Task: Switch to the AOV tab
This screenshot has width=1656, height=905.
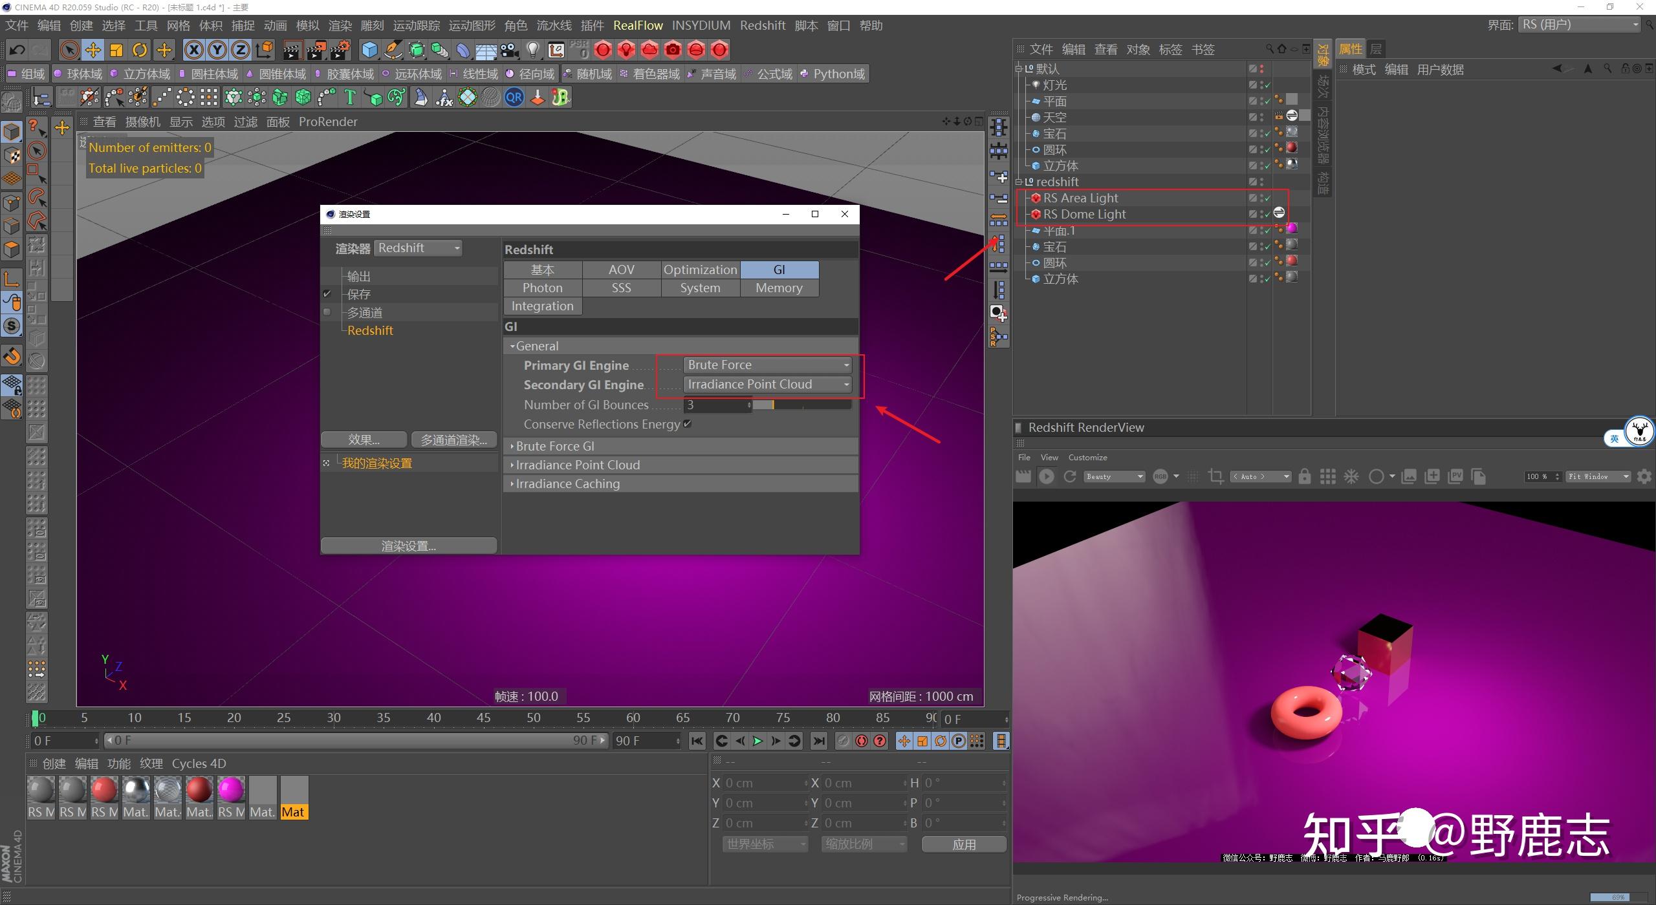Action: [622, 270]
